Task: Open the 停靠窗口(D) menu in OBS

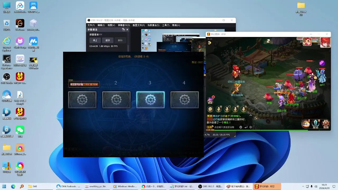Action: [x=124, y=25]
